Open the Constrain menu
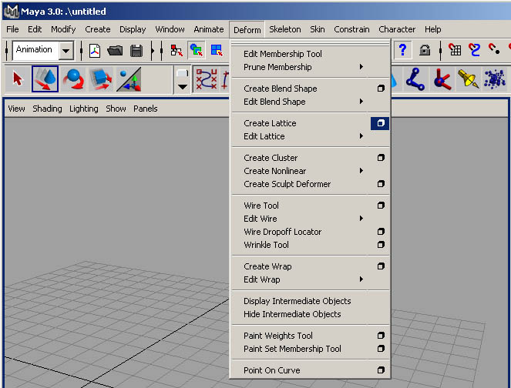Image resolution: width=511 pixels, height=388 pixels. [351, 29]
